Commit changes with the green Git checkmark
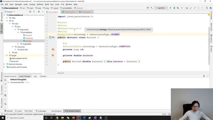 tap(195, 8)
